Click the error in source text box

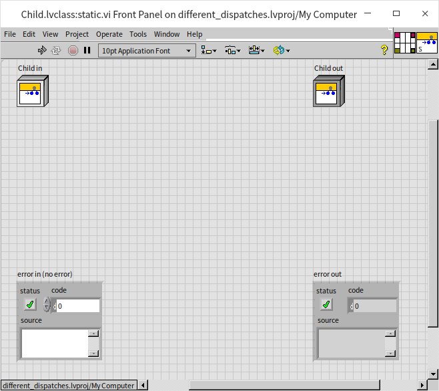click(x=55, y=343)
